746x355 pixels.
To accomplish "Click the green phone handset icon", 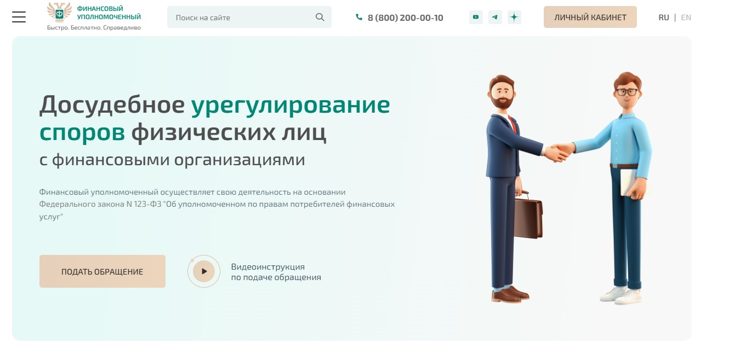I will click(359, 17).
